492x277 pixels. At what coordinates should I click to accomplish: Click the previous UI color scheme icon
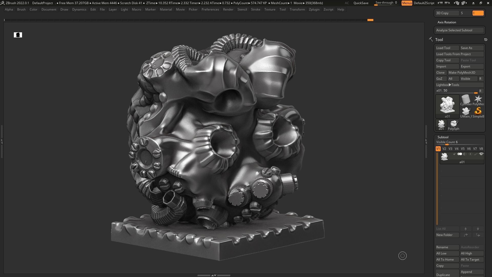click(x=440, y=3)
